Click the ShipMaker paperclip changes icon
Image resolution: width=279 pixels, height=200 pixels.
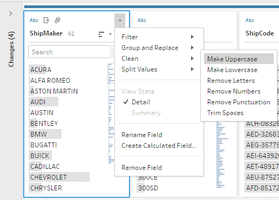pyautogui.click(x=57, y=20)
